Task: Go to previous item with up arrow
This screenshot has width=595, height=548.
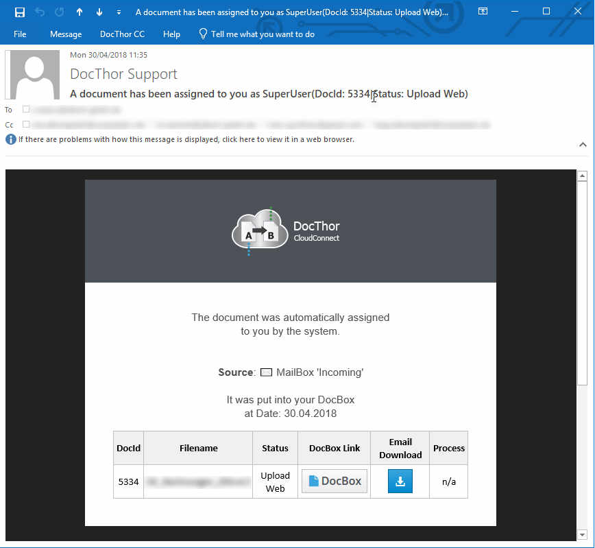Action: (80, 12)
